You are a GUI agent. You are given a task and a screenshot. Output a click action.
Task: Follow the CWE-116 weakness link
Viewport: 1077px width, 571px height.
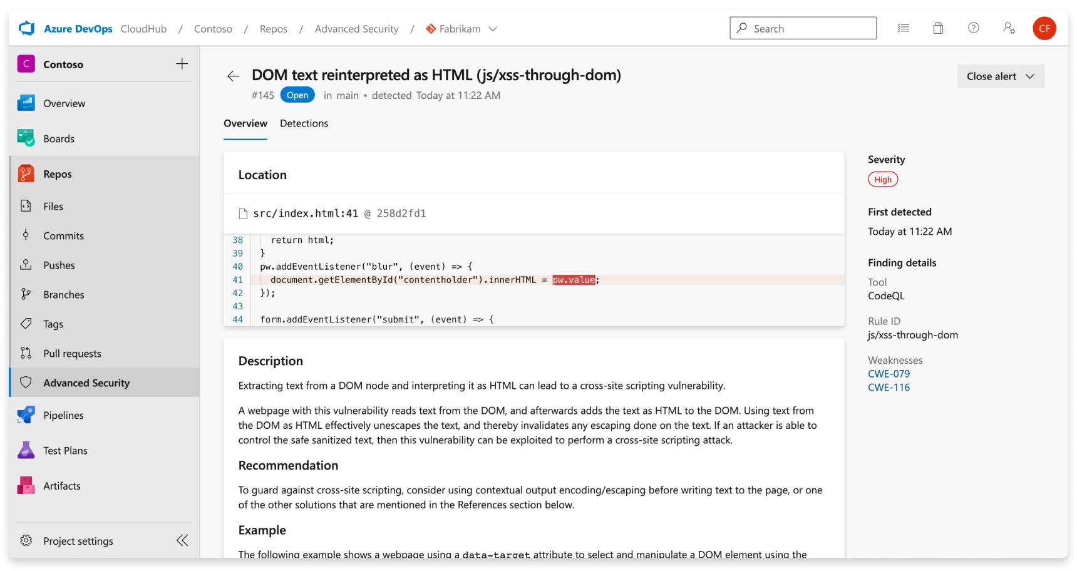889,388
